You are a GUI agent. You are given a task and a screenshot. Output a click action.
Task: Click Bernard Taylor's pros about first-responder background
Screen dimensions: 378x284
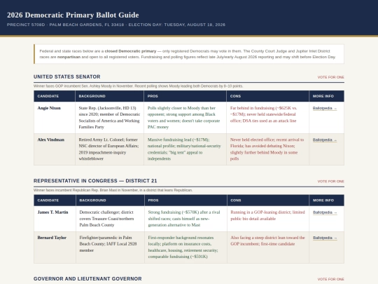(183, 247)
